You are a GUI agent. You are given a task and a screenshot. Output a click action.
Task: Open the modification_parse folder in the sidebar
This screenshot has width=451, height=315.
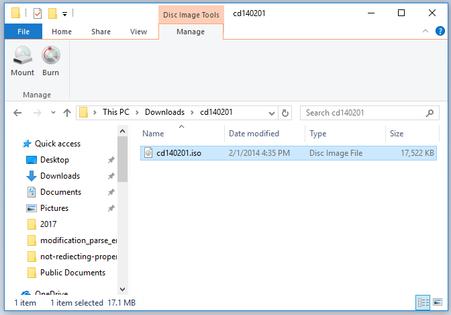(79, 240)
